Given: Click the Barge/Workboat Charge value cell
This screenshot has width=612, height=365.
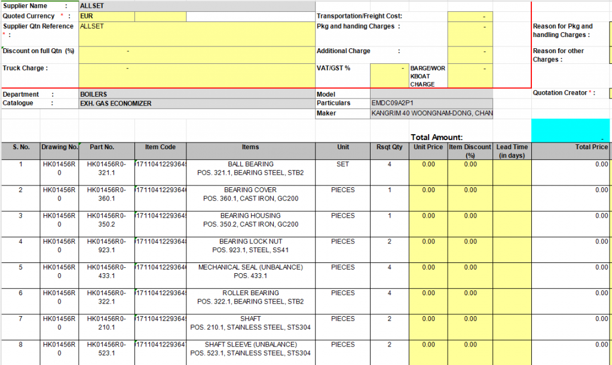Looking at the screenshot, I should click(470, 75).
